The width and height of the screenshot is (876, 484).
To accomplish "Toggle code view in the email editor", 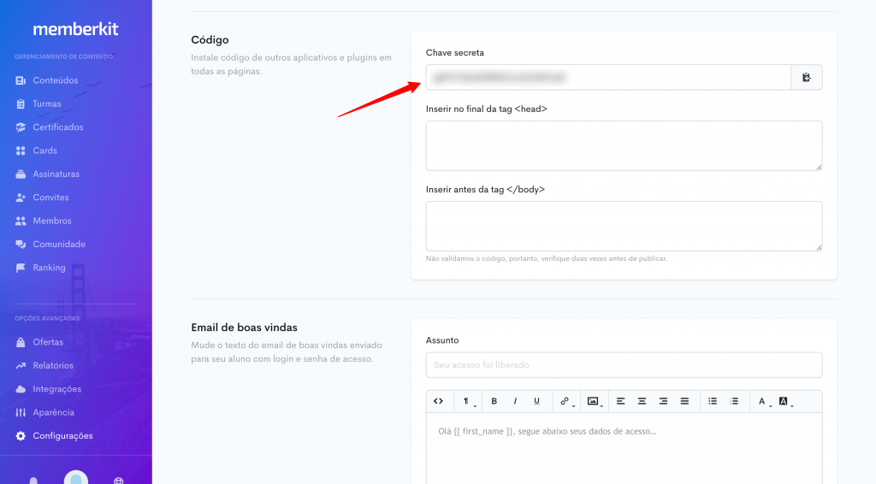I will (438, 401).
